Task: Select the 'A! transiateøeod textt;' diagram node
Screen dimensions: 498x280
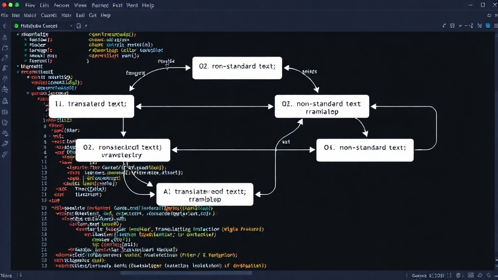Action: [205, 194]
